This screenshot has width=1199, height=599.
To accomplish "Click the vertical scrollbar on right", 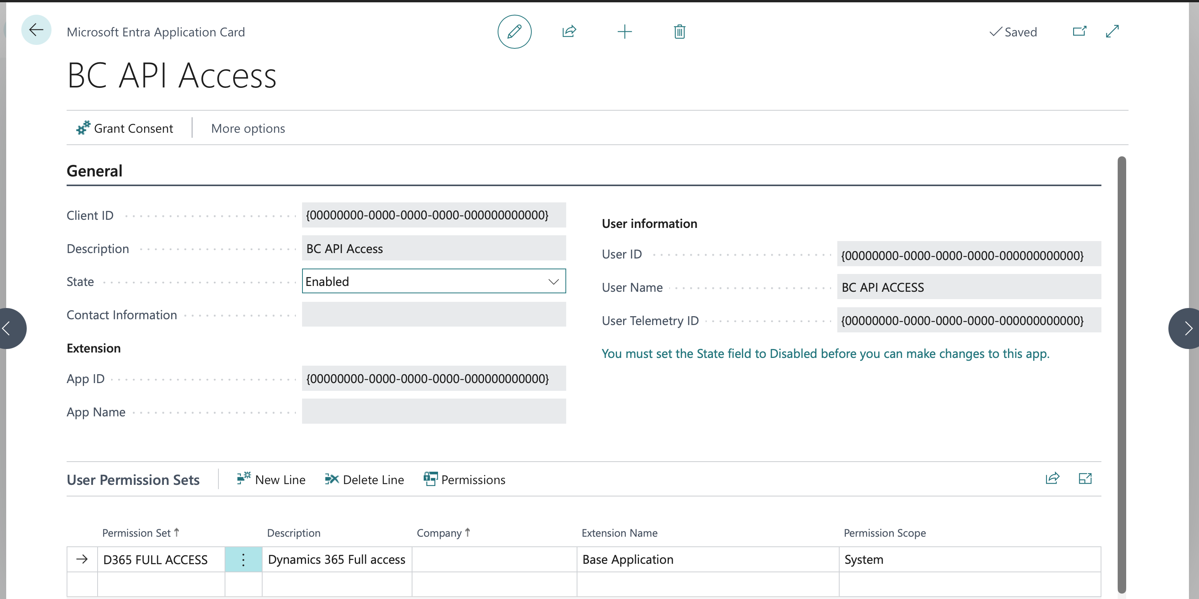I will tap(1121, 372).
